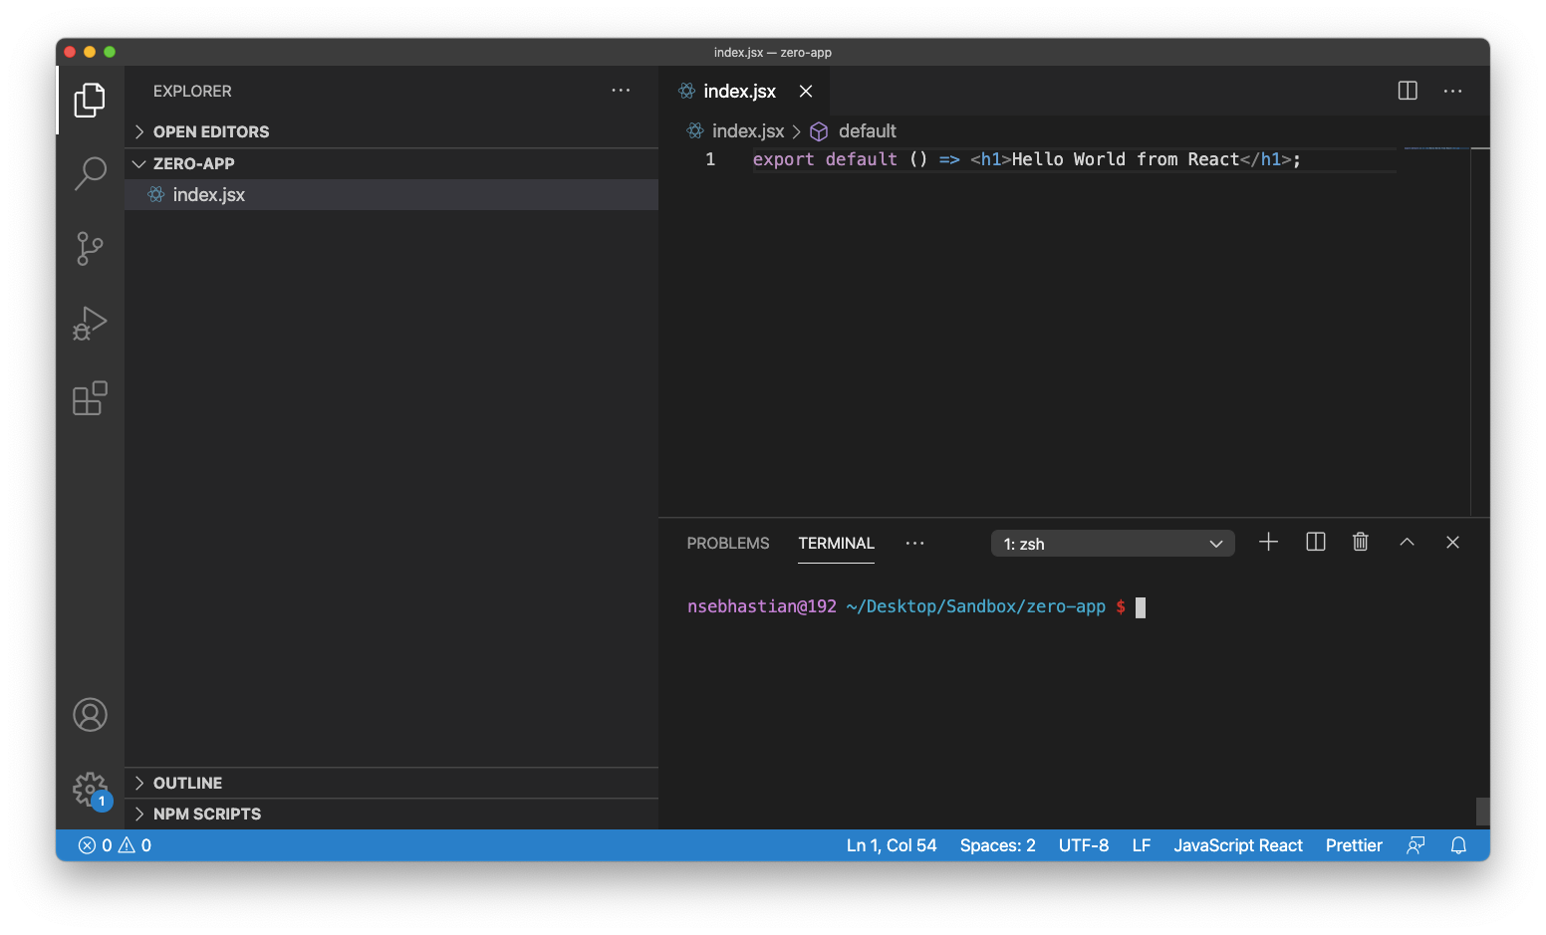This screenshot has height=935, width=1546.
Task: Split the editor using the top-right icon
Action: [x=1408, y=91]
